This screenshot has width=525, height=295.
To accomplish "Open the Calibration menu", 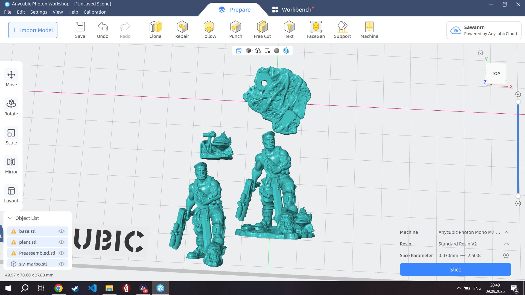I will (x=95, y=12).
